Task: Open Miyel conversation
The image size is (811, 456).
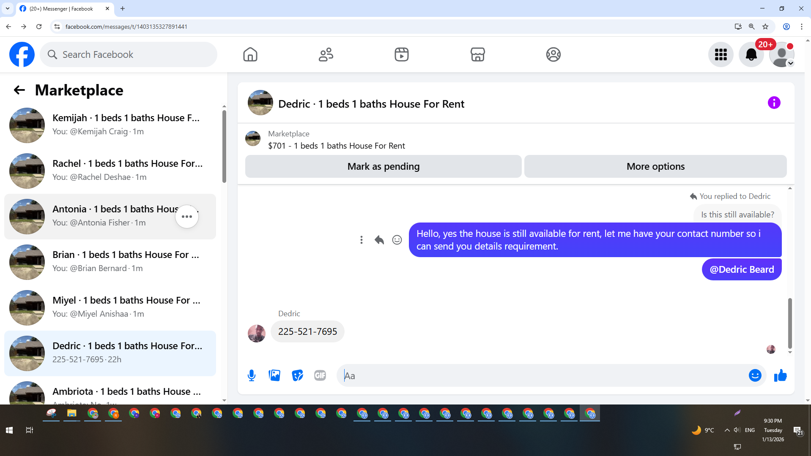Action: click(110, 308)
